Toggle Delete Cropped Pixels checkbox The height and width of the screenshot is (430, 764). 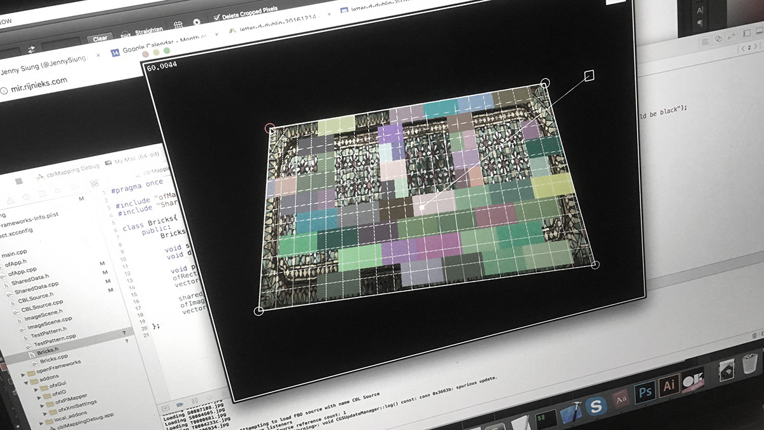(x=217, y=17)
